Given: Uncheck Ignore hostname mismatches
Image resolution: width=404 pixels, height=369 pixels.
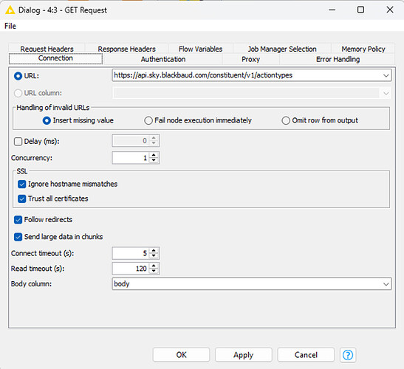Looking at the screenshot, I should coord(22,184).
